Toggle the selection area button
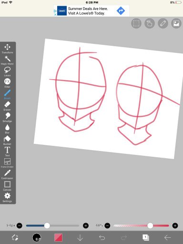 click(136, 23)
